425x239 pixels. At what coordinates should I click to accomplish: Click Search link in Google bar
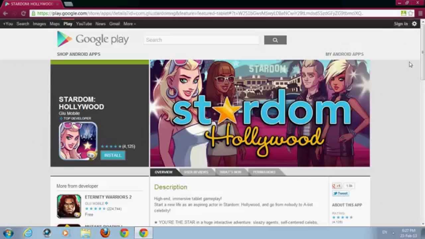(x=23, y=24)
